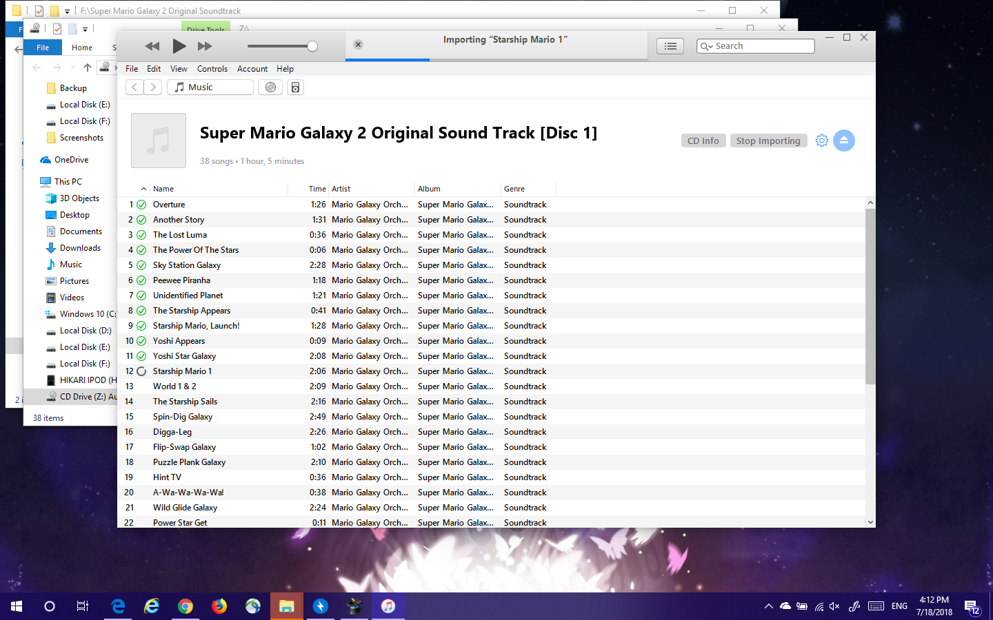
Task: Click the Explorer up directory arrow
Action: pyautogui.click(x=87, y=68)
